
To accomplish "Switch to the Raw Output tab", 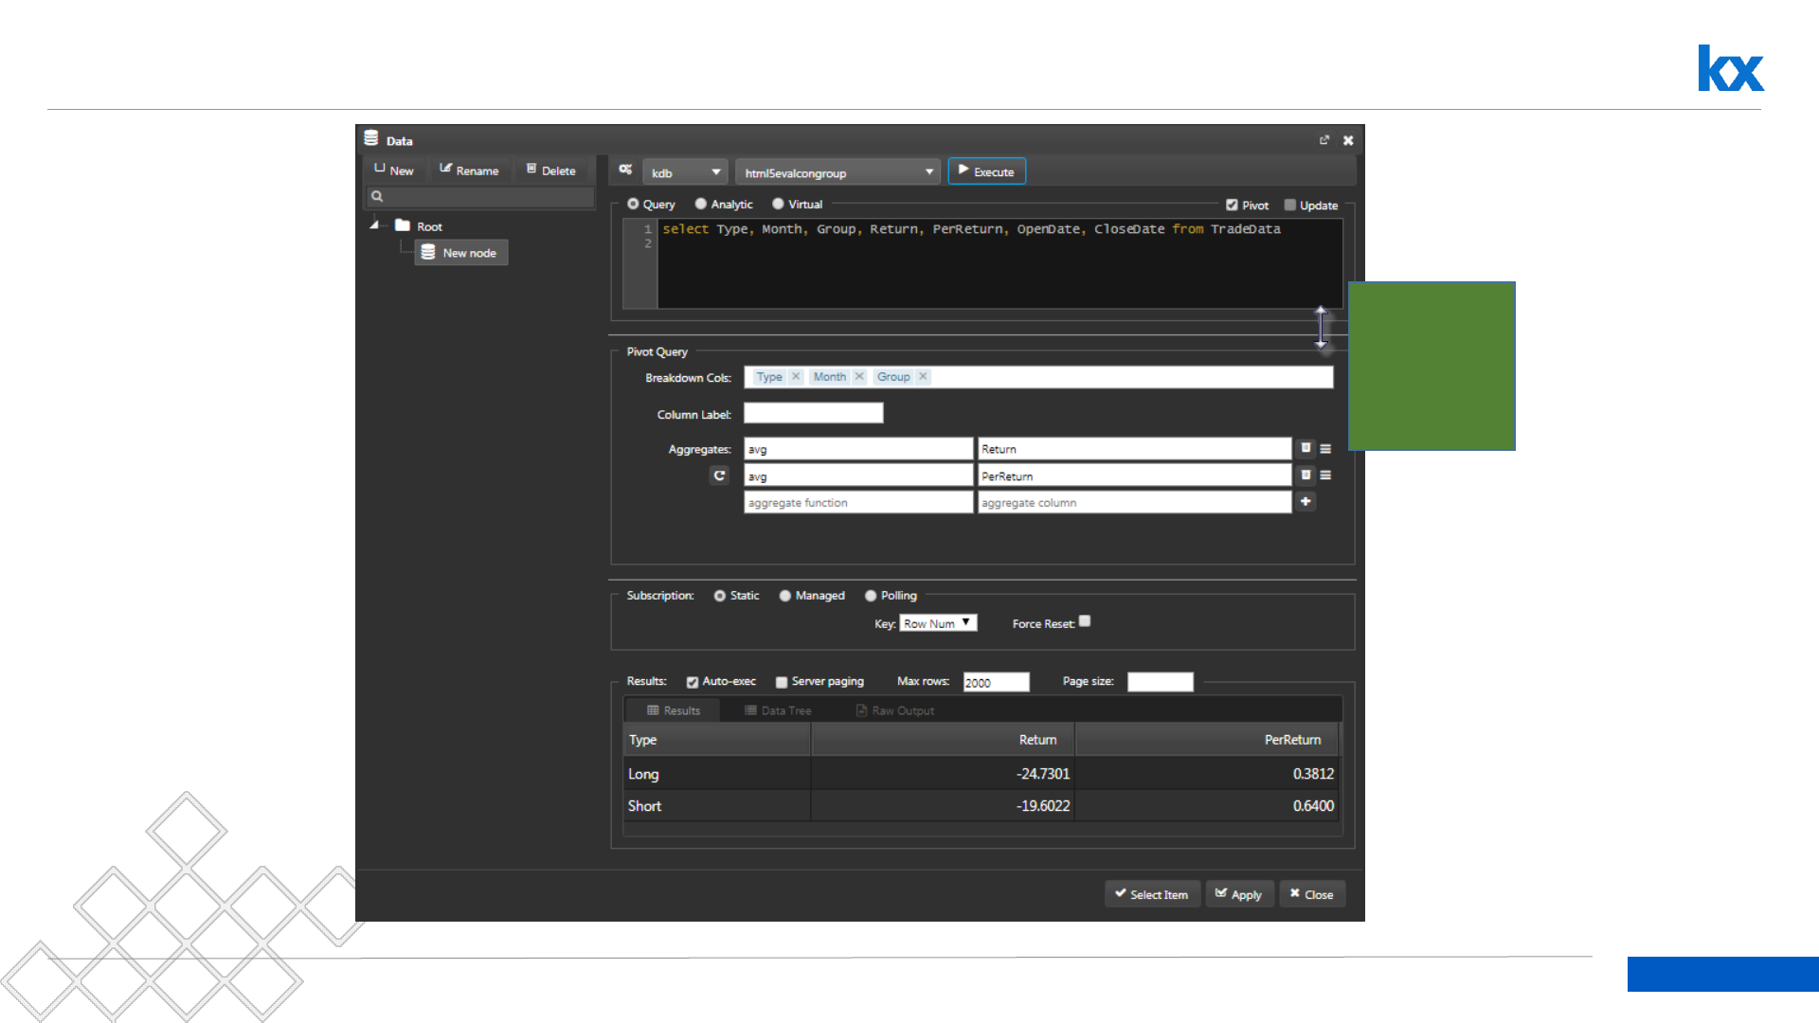I will click(894, 710).
